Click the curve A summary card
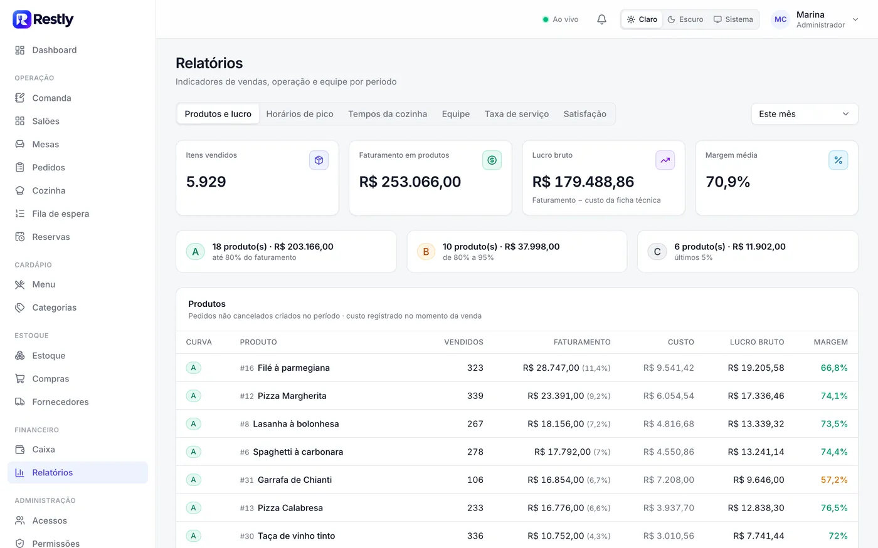878x548 pixels. (286, 252)
